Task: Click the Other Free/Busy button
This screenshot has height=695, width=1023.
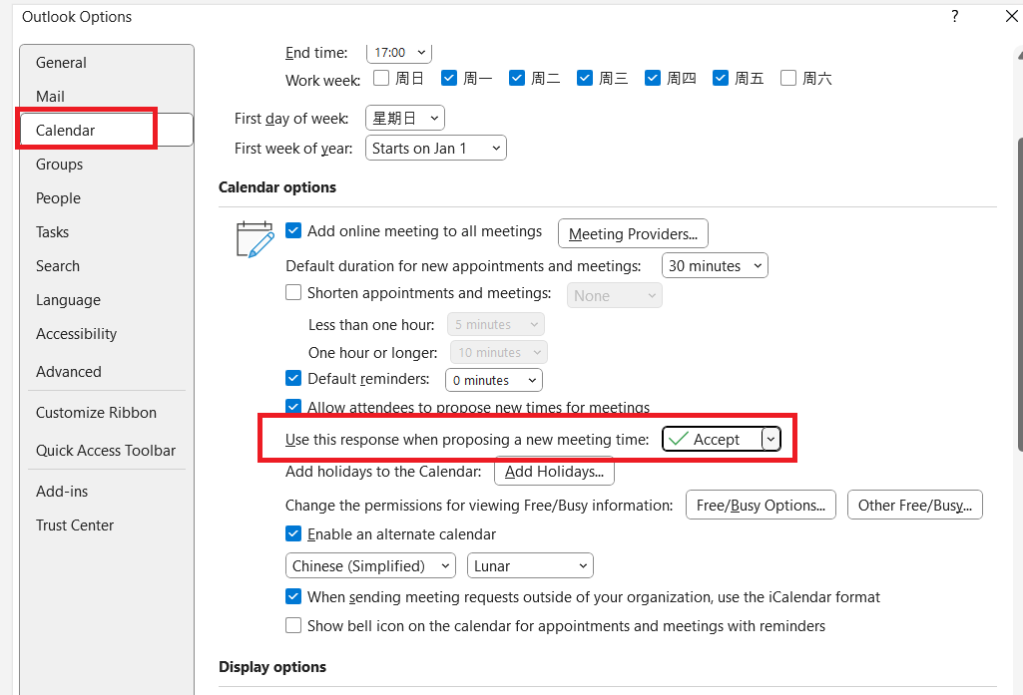Action: 914,506
